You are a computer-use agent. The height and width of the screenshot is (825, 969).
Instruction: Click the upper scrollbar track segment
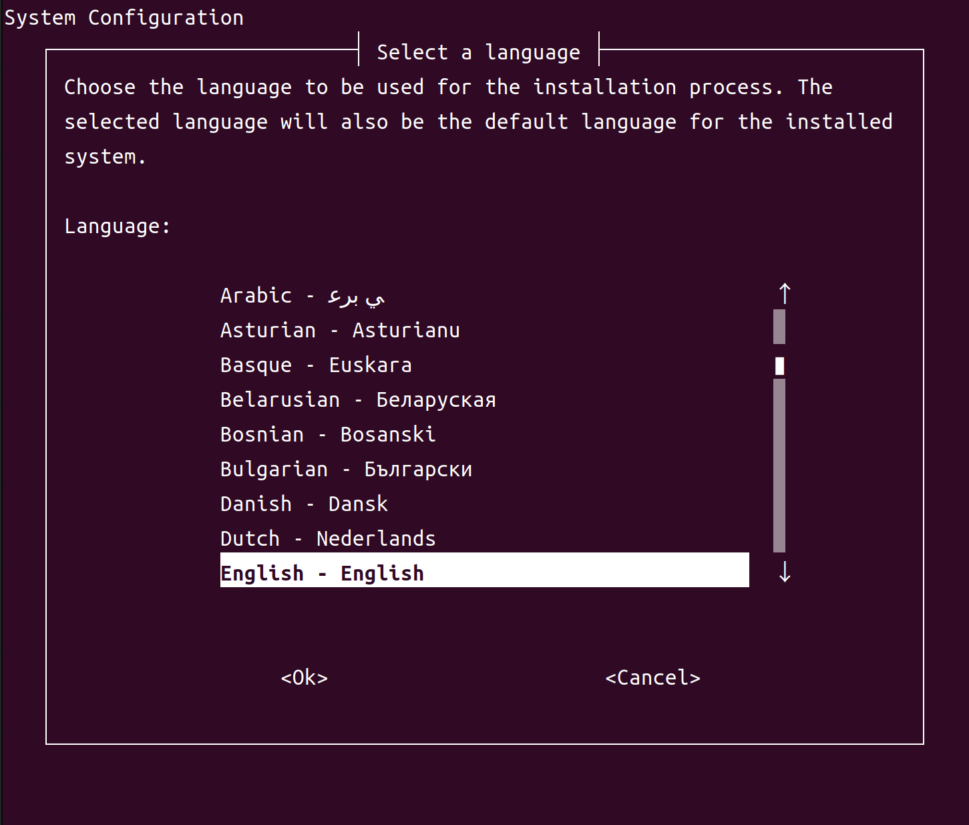779,327
